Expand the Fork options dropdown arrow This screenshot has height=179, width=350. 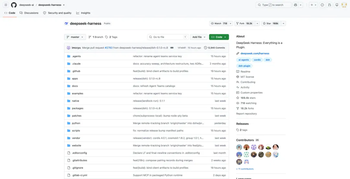tap(257, 23)
